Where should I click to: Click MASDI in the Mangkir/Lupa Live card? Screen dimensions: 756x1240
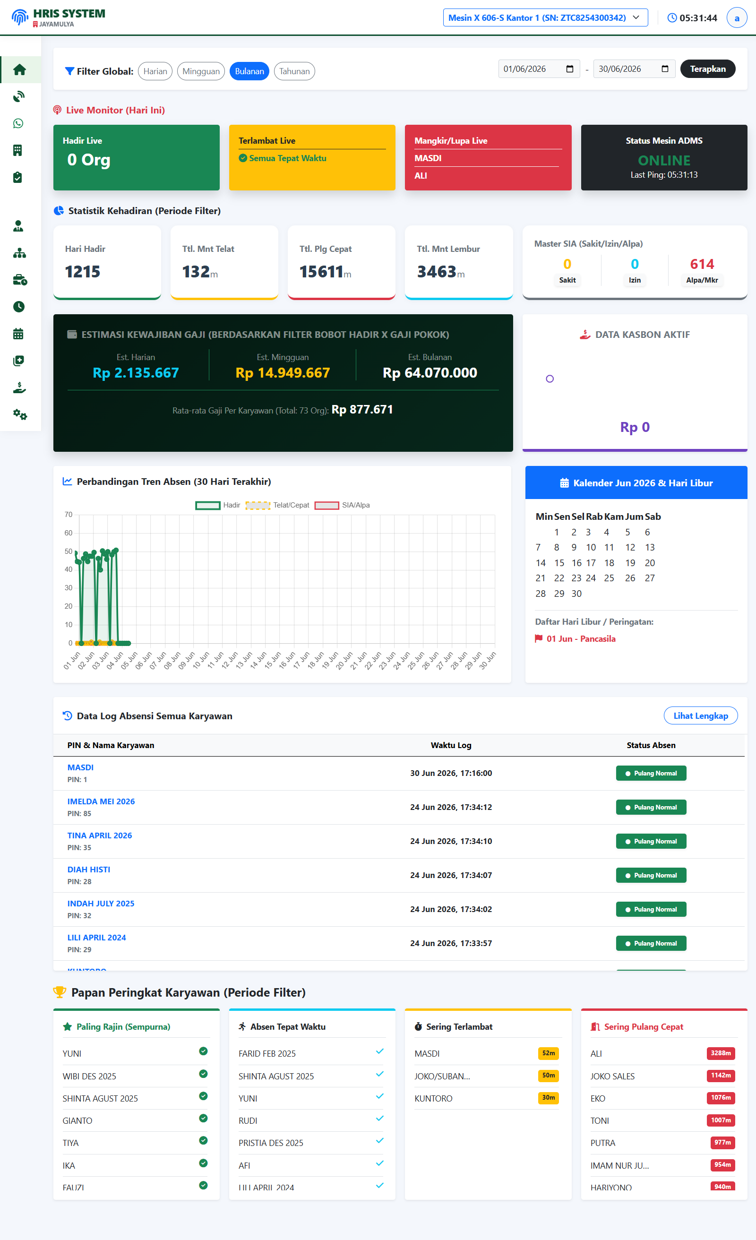point(428,158)
